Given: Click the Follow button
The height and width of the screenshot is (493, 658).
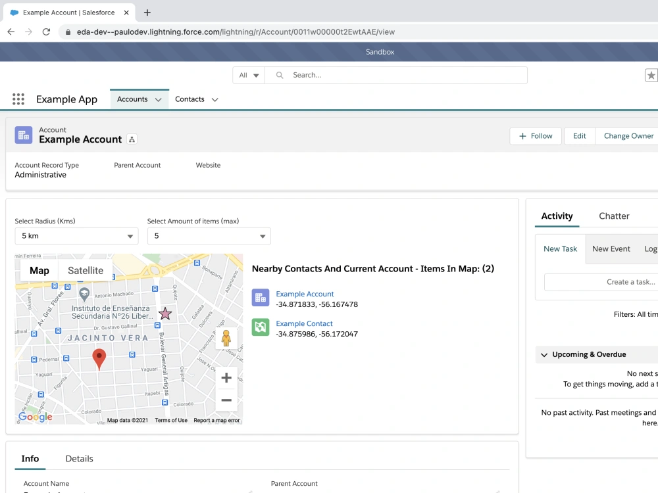Looking at the screenshot, I should pyautogui.click(x=536, y=136).
